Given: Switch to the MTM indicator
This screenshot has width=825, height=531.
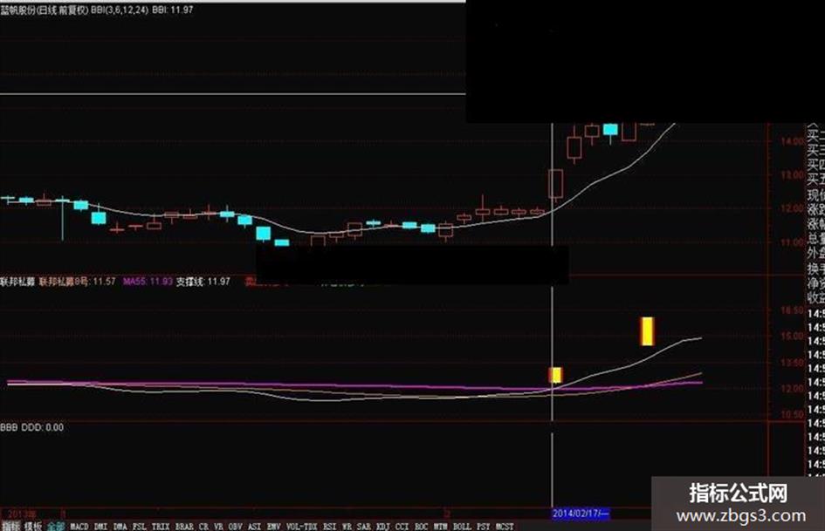Looking at the screenshot, I should pyautogui.click(x=441, y=527).
